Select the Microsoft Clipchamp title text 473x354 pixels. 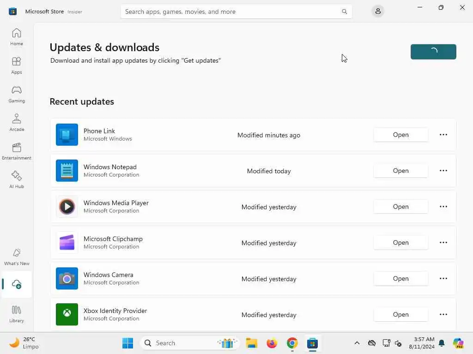click(113, 239)
